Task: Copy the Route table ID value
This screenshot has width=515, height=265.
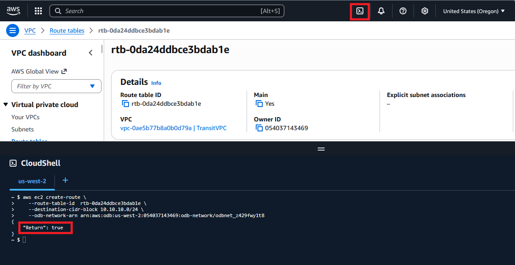Action: coord(126,104)
